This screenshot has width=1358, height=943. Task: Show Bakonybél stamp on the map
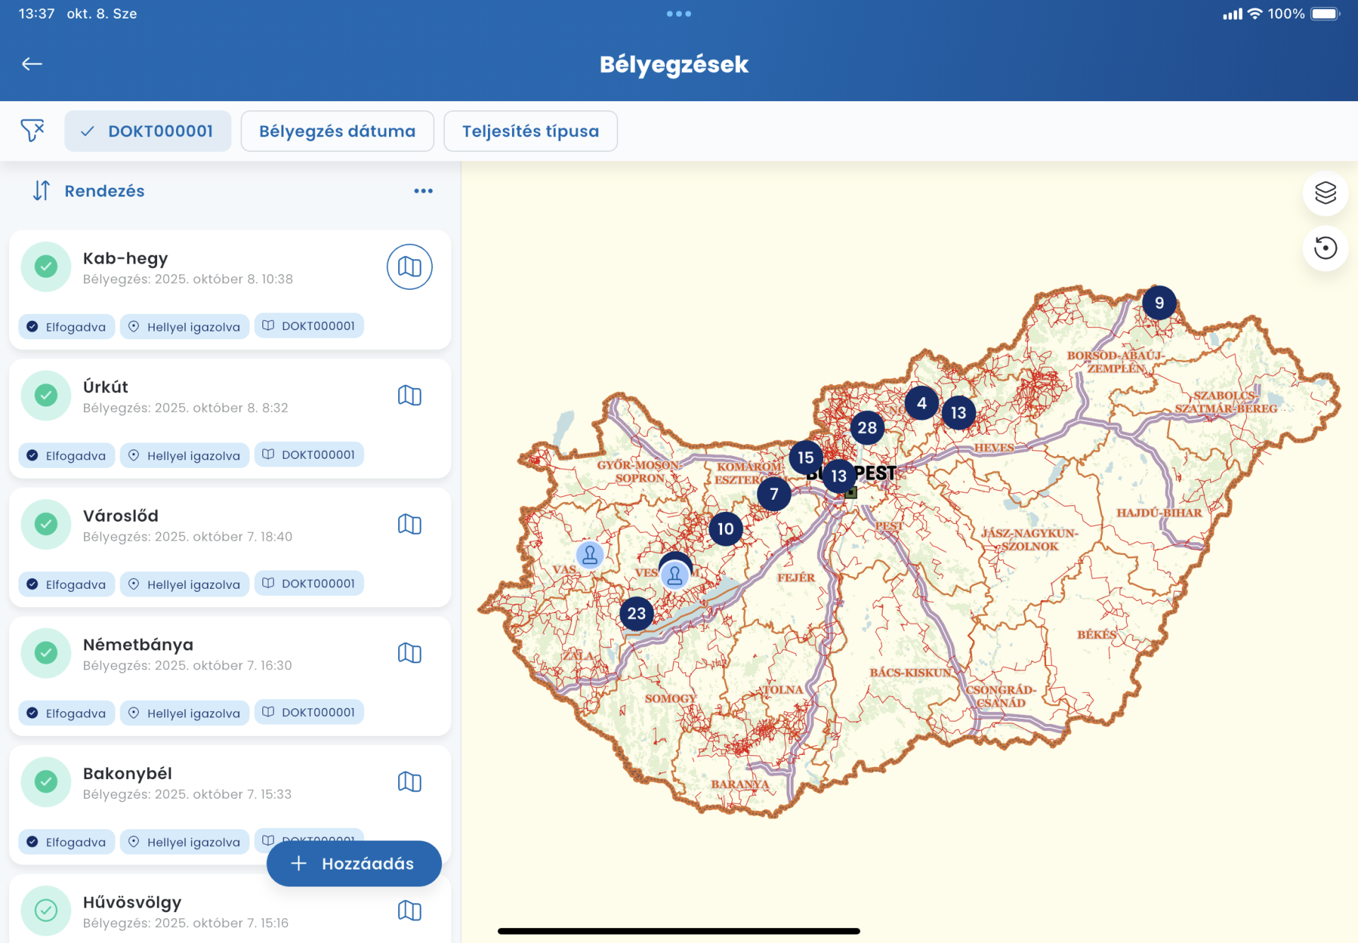coord(409,782)
